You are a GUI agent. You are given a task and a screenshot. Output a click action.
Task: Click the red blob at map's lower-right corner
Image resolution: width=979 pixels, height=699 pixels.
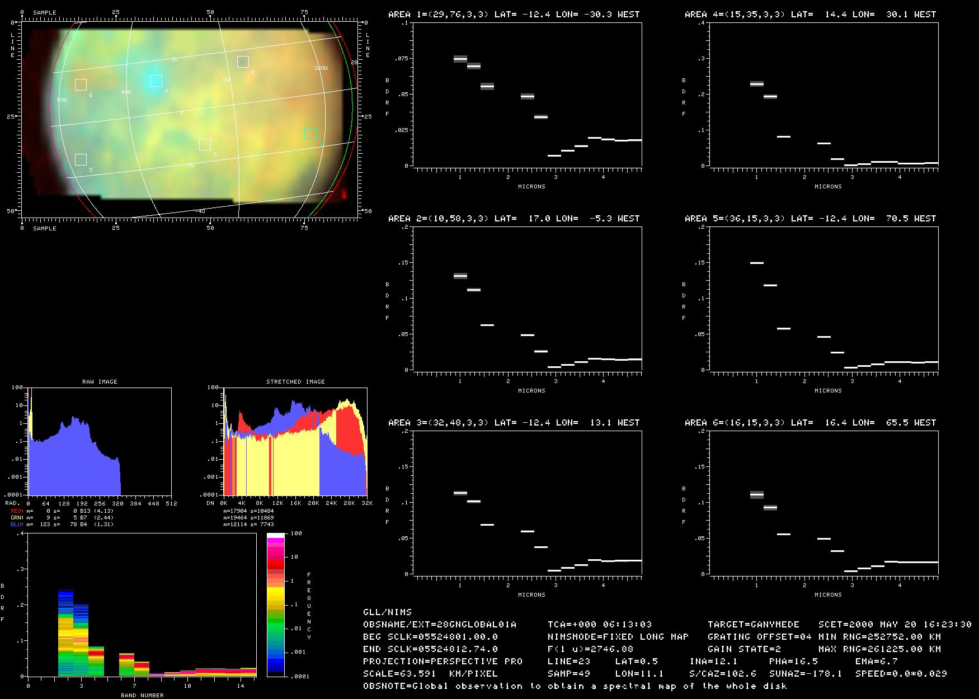pyautogui.click(x=342, y=193)
